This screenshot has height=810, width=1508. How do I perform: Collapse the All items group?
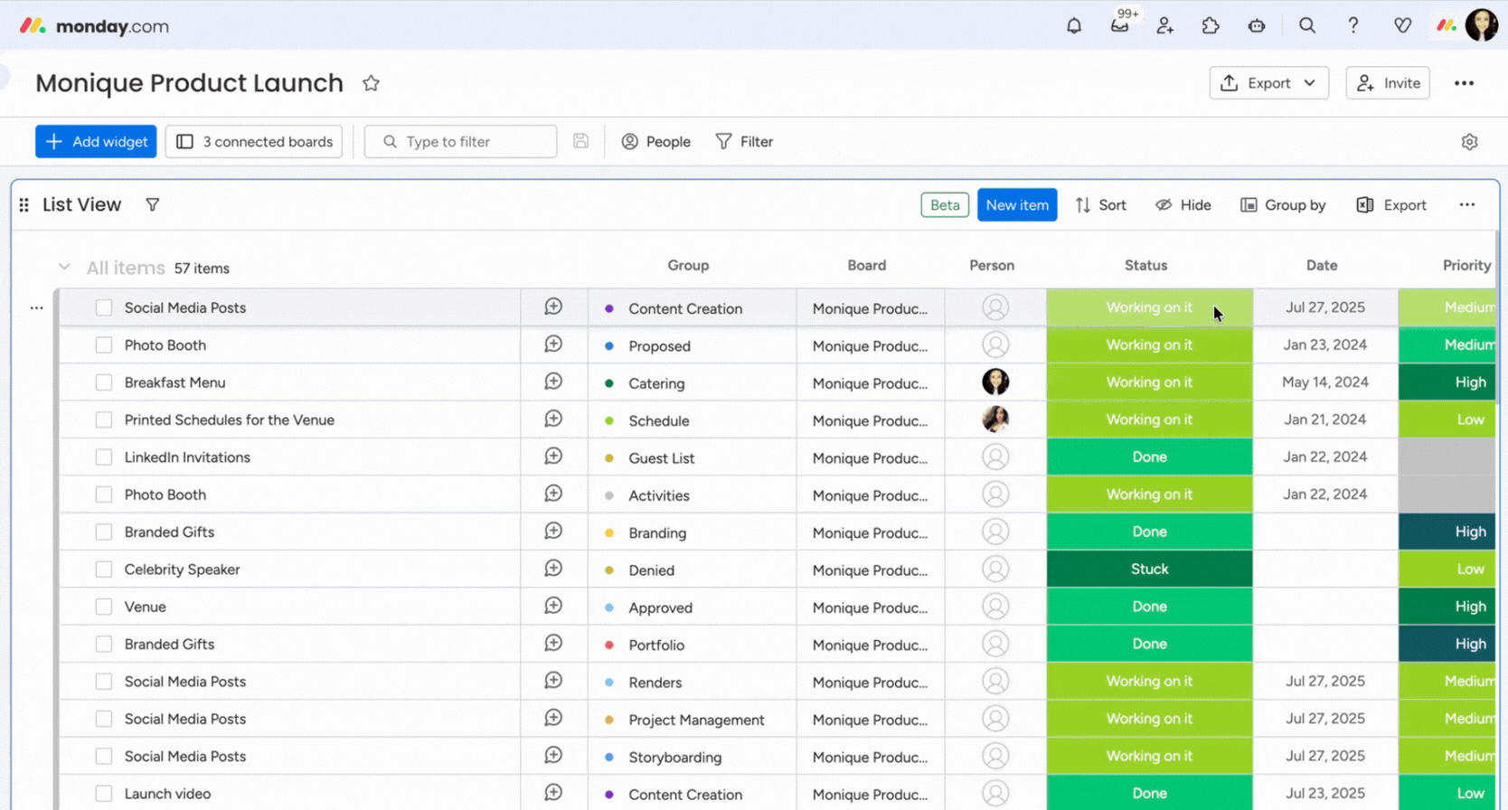pyautogui.click(x=64, y=268)
